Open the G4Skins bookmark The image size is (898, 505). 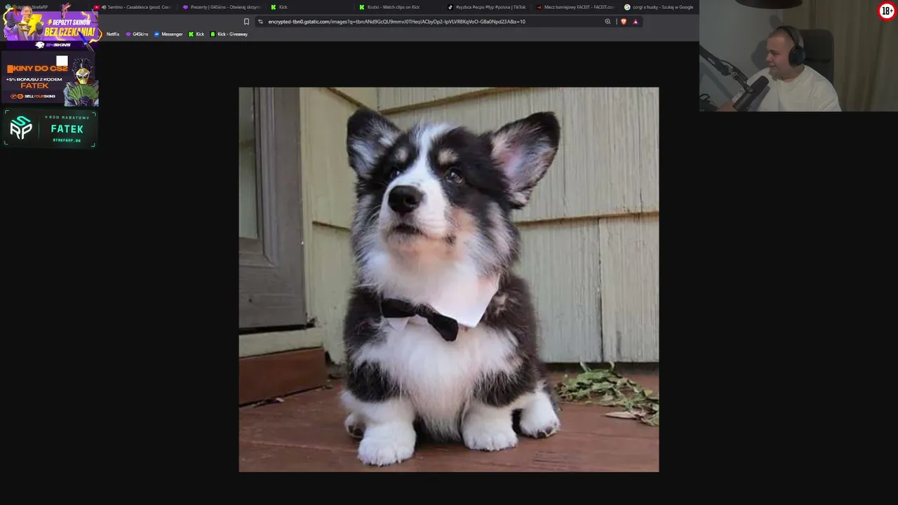[x=137, y=34]
